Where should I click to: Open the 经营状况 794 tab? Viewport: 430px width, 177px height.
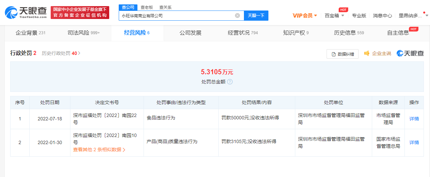243,33
